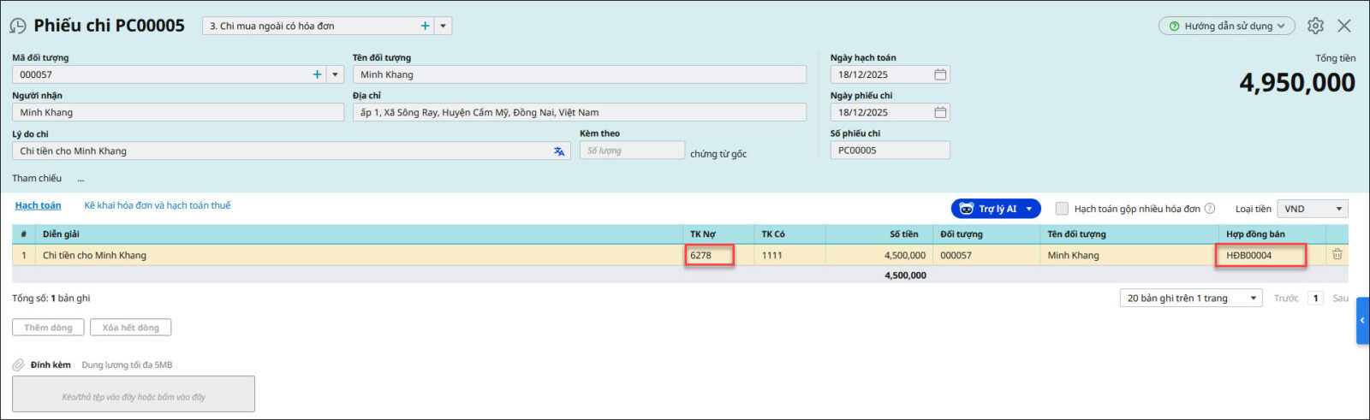Switch to the Hạch toán tab
The width and height of the screenshot is (1370, 420).
coord(38,205)
